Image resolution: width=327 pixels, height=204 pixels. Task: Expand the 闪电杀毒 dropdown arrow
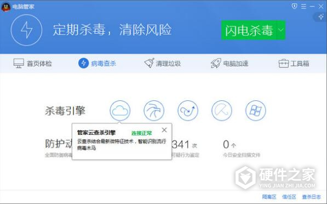(x=281, y=30)
